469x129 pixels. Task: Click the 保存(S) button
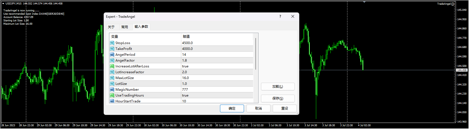click(278, 98)
